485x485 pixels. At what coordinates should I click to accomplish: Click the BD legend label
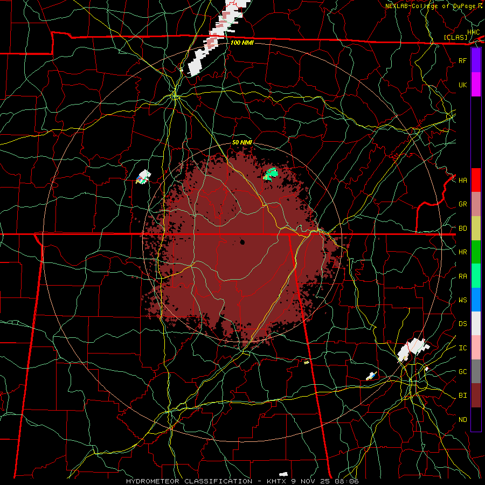pos(463,228)
